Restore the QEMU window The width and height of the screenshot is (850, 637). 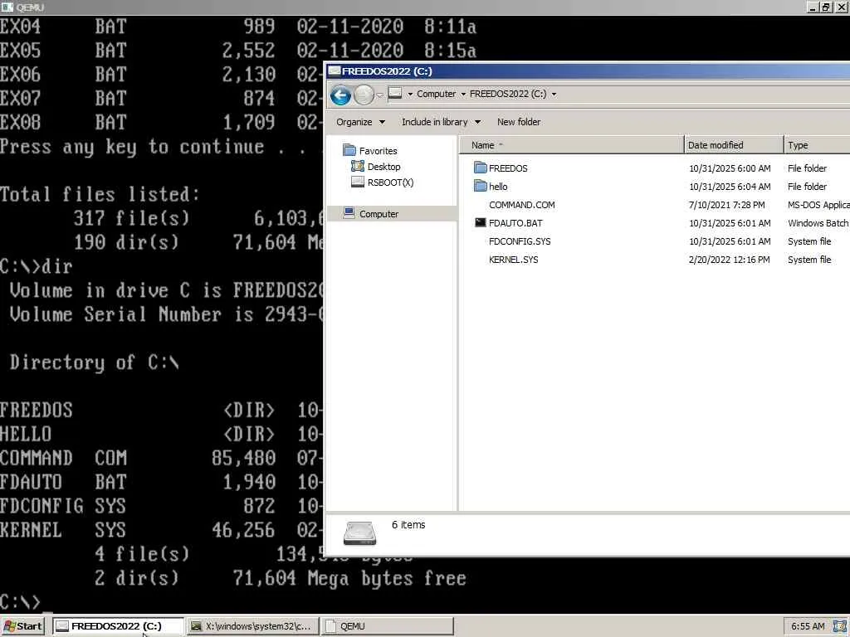pyautogui.click(x=825, y=7)
